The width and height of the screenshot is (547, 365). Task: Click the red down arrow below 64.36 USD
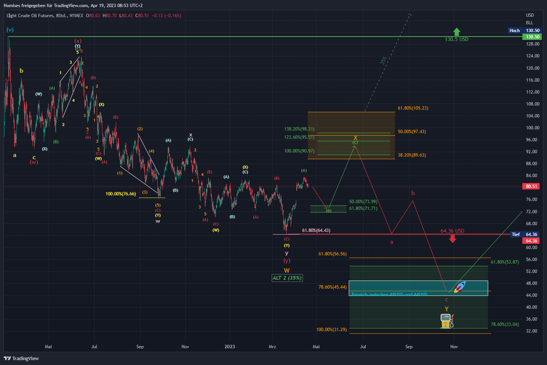[452, 239]
